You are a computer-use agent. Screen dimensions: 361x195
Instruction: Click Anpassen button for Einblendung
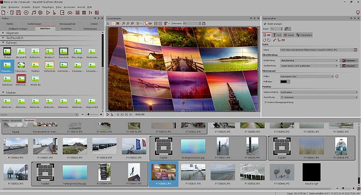tap(349, 60)
